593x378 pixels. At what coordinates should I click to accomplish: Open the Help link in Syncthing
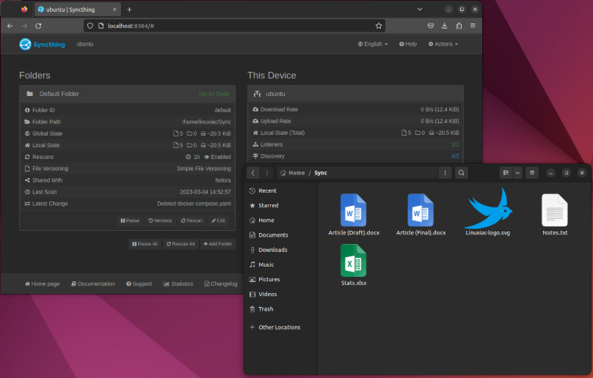pyautogui.click(x=408, y=44)
